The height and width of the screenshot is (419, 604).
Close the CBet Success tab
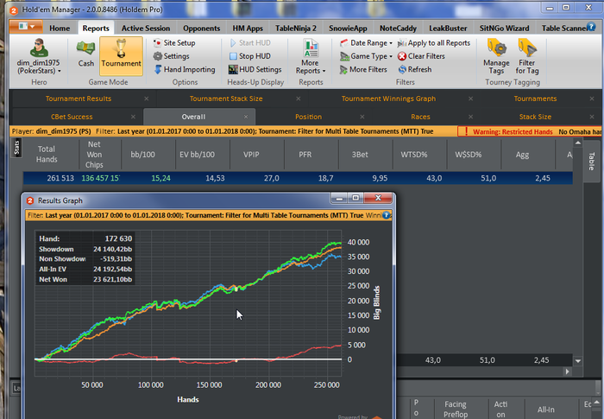133,117
